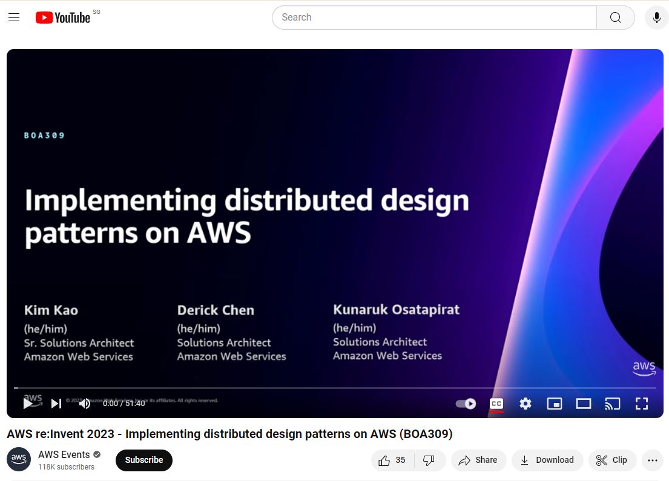Click the search magnifier button

coord(615,18)
